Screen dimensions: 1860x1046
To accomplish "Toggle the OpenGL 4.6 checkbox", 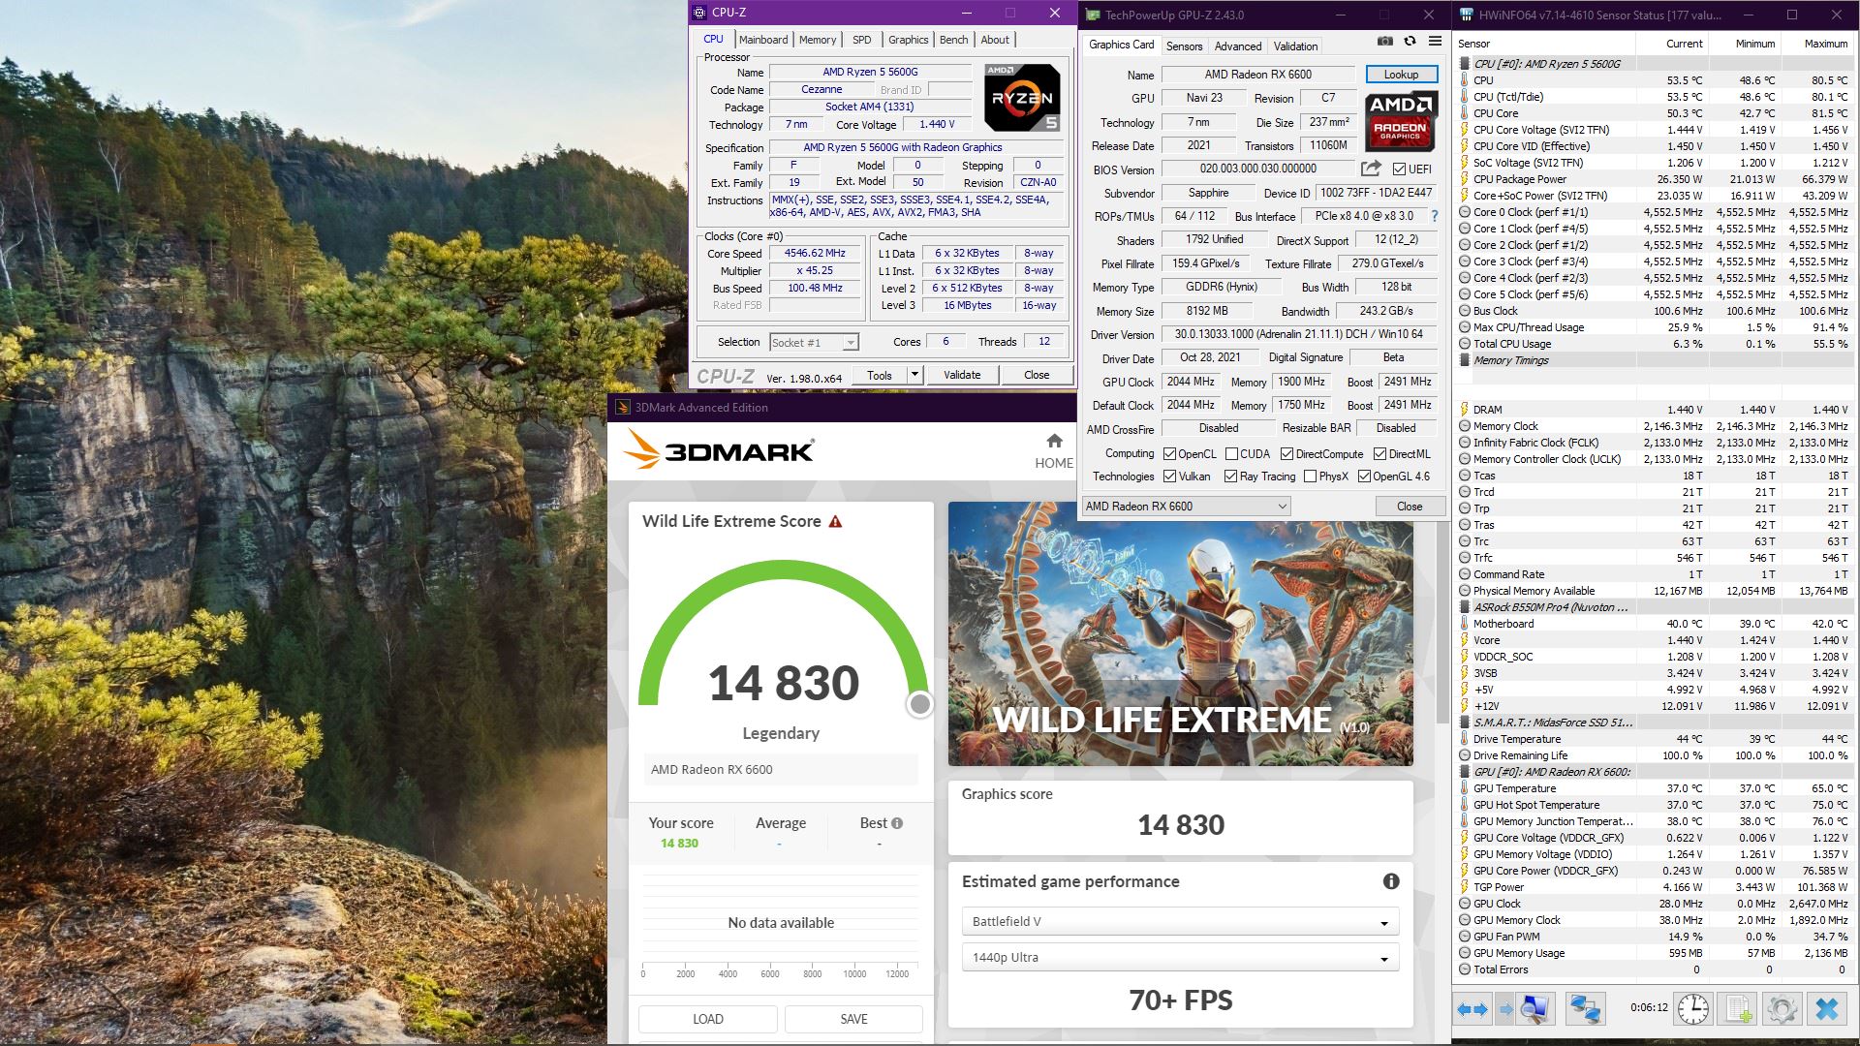I will pos(1364,477).
